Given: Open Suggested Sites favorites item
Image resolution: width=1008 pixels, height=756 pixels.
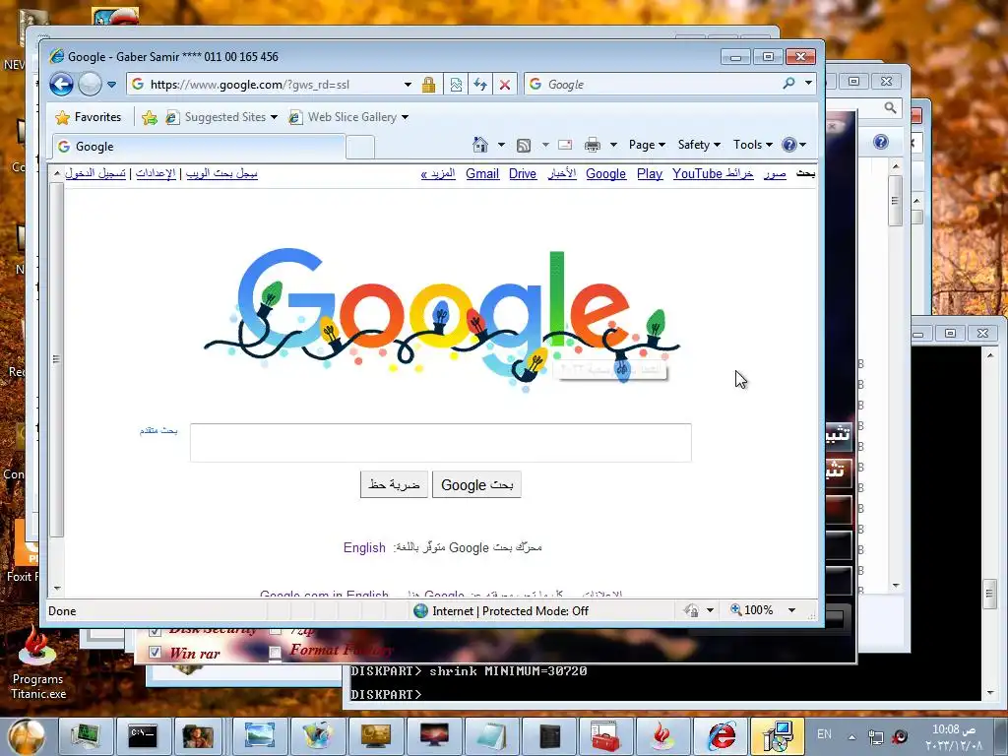Looking at the screenshot, I should [x=221, y=117].
